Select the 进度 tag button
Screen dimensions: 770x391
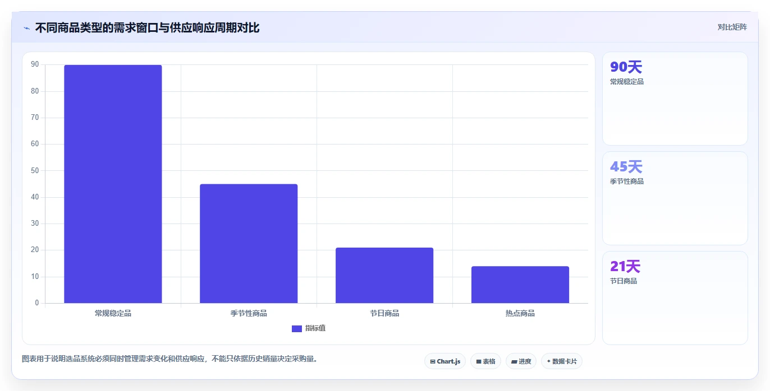521,361
